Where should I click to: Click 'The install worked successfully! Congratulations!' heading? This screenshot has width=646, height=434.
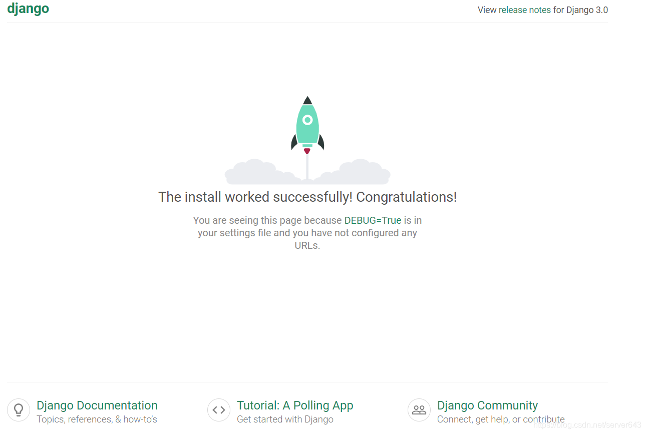click(307, 197)
